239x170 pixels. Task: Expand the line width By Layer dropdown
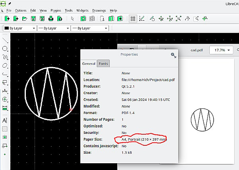tap(53, 28)
